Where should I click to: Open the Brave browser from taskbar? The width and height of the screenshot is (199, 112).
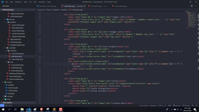click(x=41, y=109)
